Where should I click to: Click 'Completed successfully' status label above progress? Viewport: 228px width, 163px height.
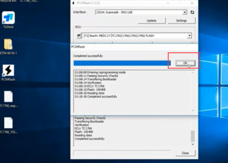(x=88, y=56)
